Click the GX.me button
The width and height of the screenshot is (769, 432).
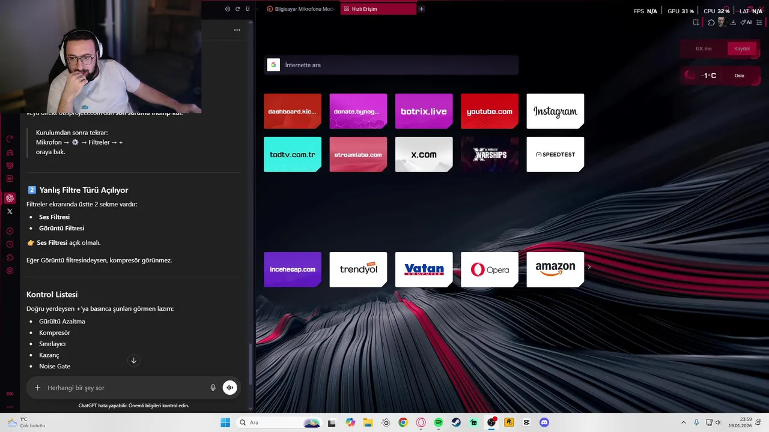[x=704, y=49]
